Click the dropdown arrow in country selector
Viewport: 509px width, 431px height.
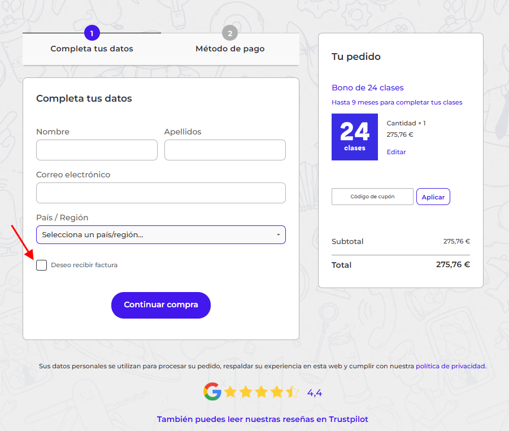278,234
